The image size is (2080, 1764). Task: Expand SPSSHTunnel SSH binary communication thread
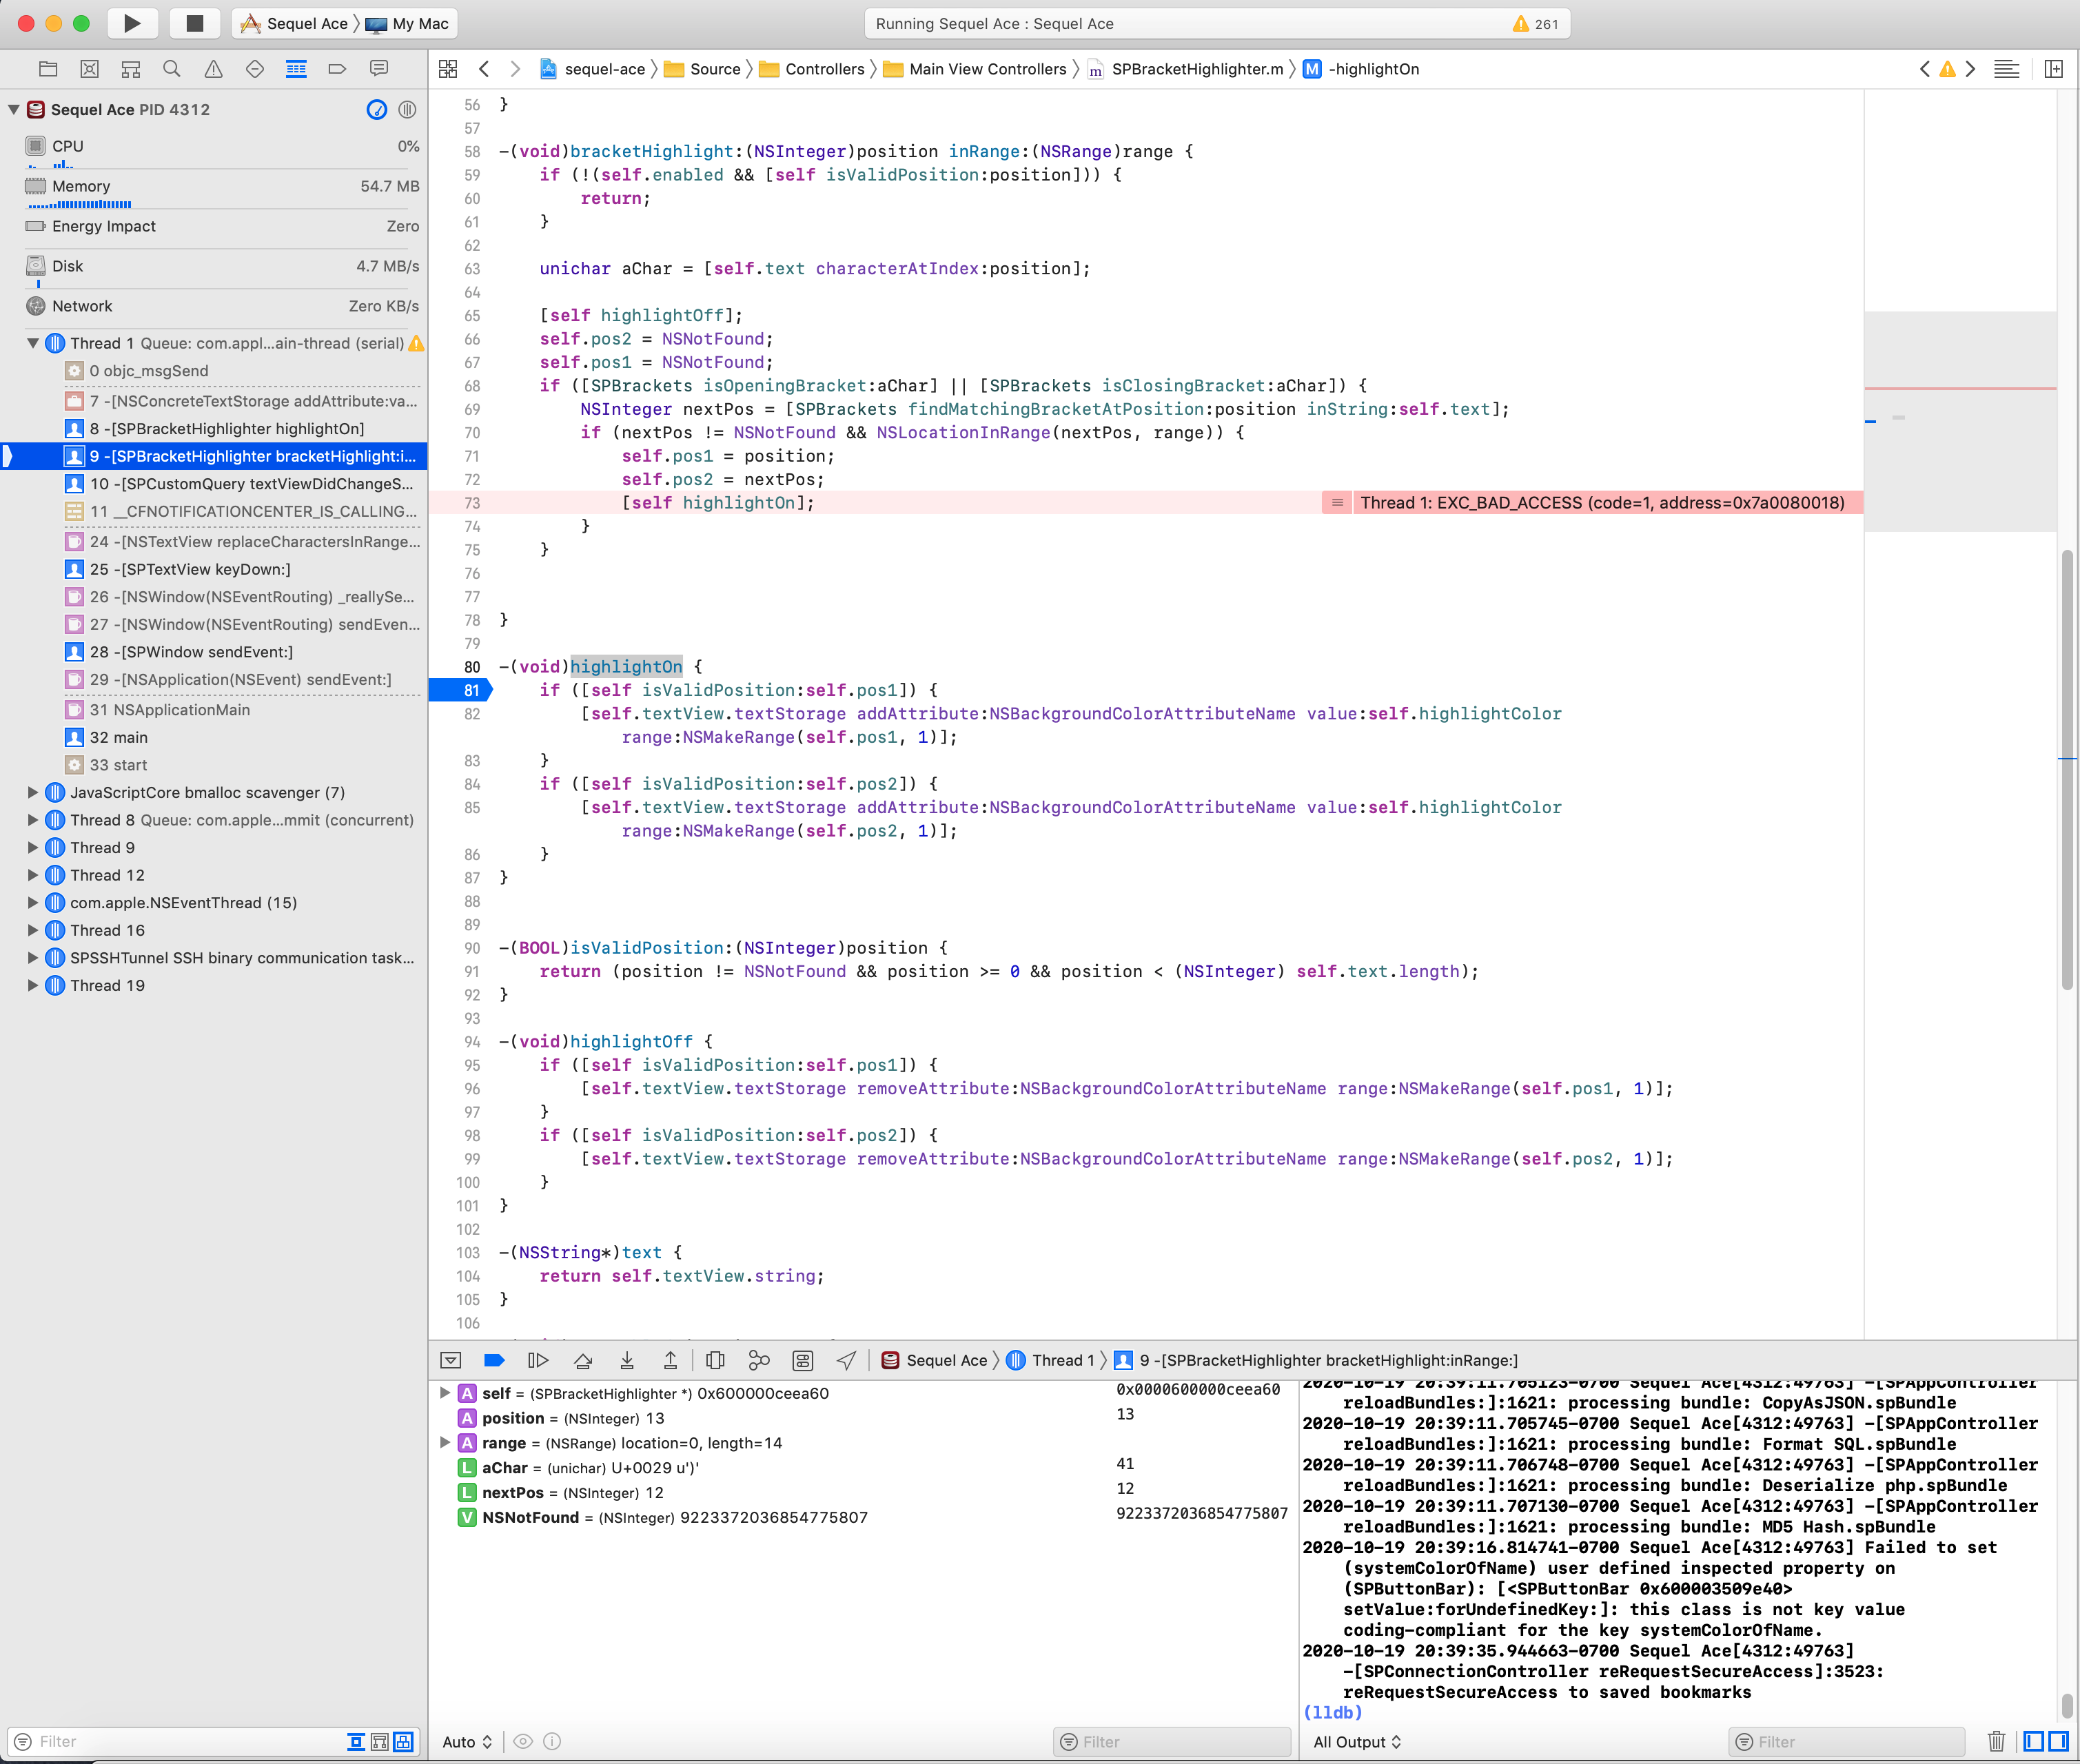pyautogui.click(x=33, y=957)
